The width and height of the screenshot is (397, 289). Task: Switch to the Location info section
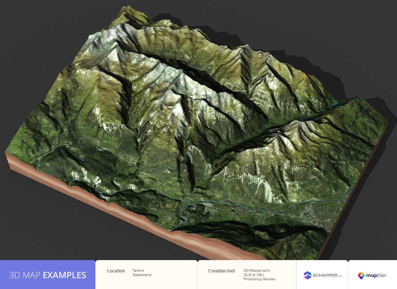coord(146,274)
